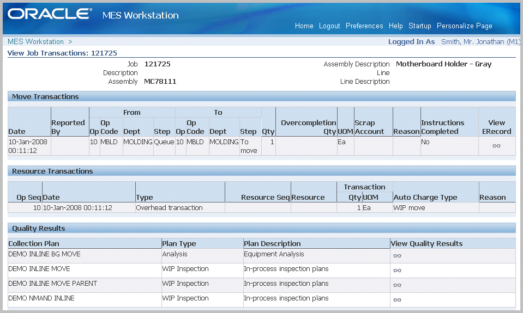Select 'Motherboard Holder - Gray' description
The height and width of the screenshot is (313, 523).
coord(443,64)
